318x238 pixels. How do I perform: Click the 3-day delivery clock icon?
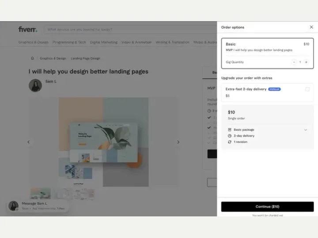[x=230, y=136]
